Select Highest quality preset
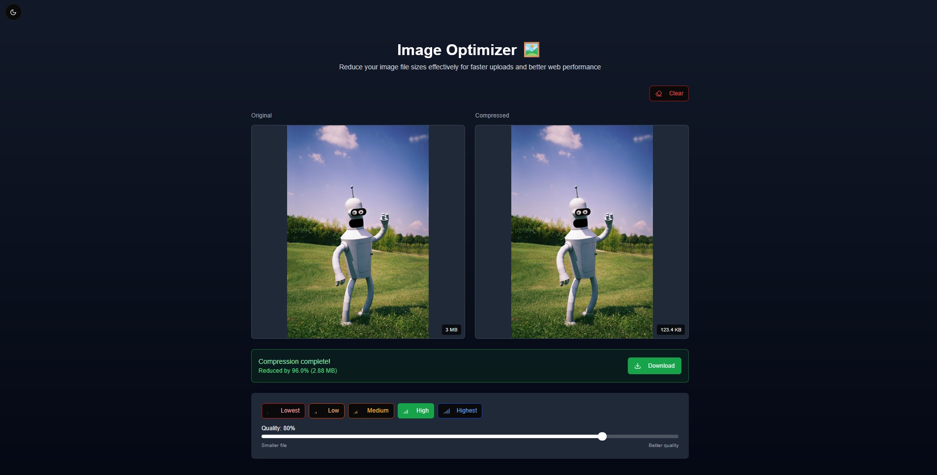The image size is (937, 475). (x=460, y=411)
